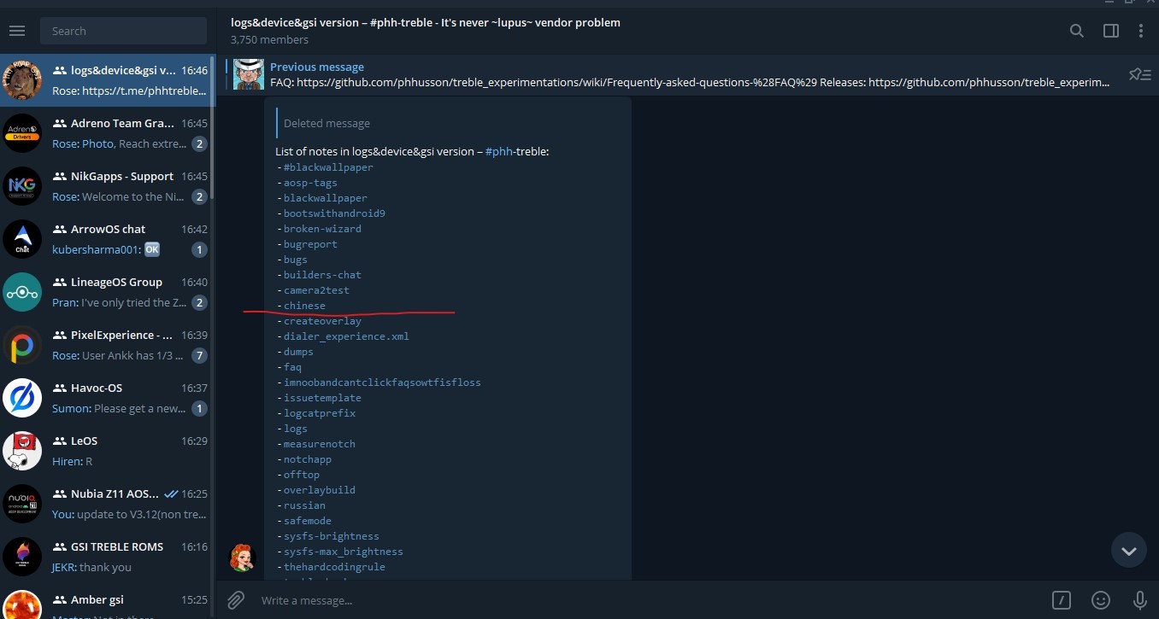Image resolution: width=1159 pixels, height=619 pixels.
Task: Open the thehardcodingrule note link
Action: (x=334, y=567)
